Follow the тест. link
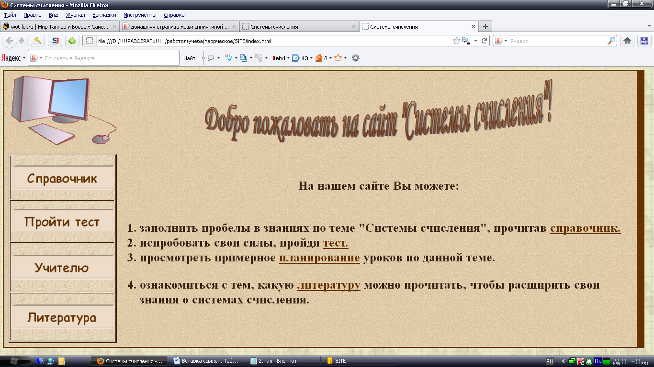 click(x=336, y=243)
